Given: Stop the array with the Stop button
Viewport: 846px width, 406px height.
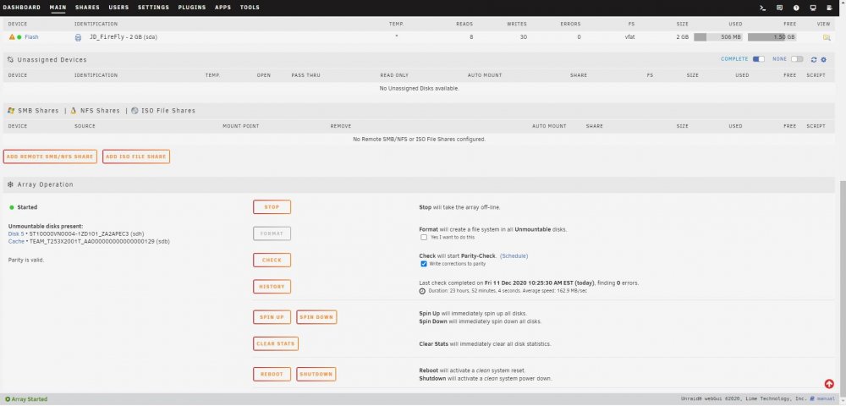Looking at the screenshot, I should pos(272,207).
